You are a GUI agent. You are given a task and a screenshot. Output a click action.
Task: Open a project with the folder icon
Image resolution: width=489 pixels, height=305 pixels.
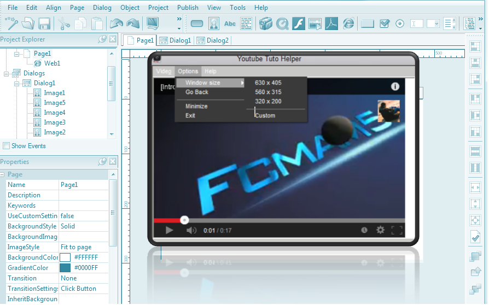coord(28,24)
